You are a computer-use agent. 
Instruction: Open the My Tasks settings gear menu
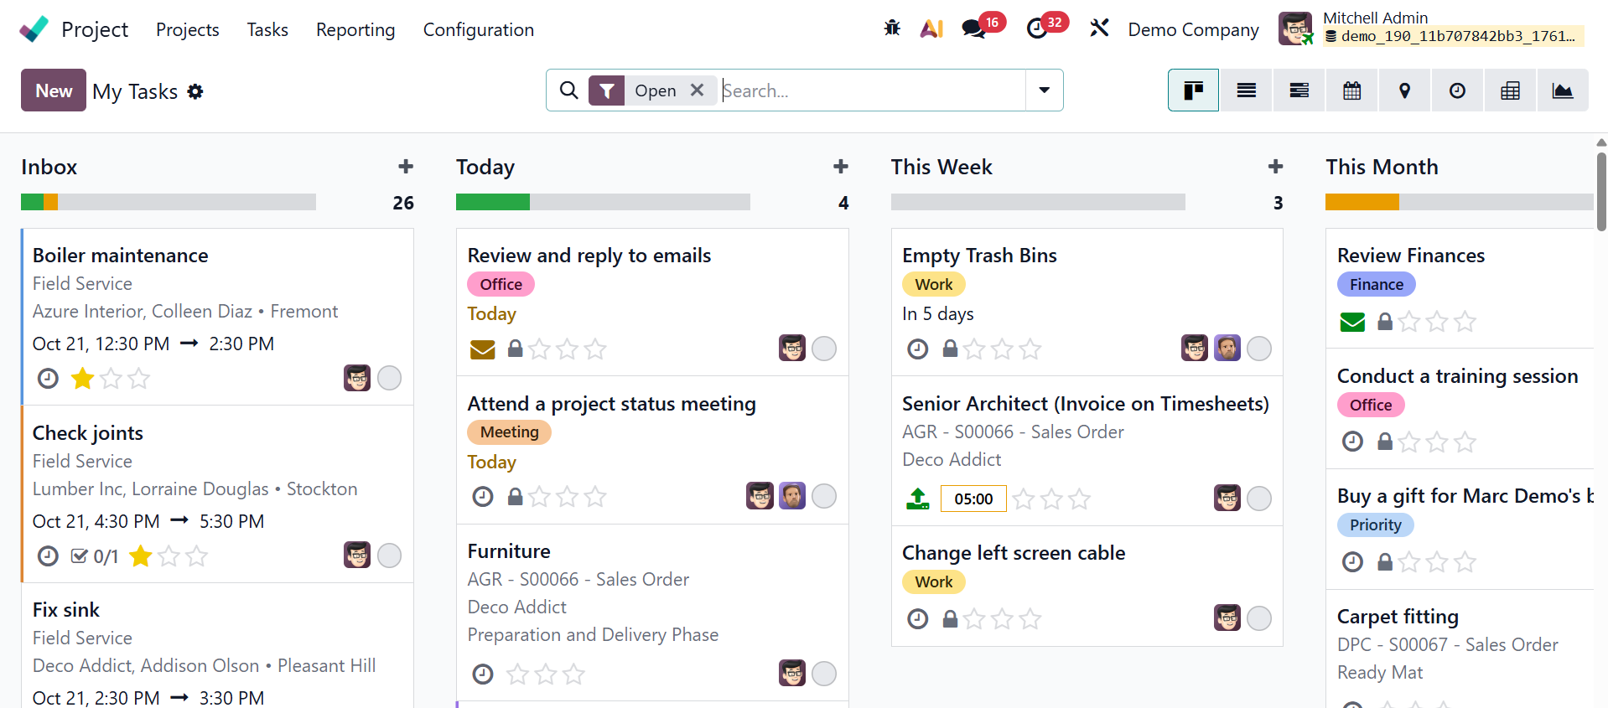pos(195,91)
